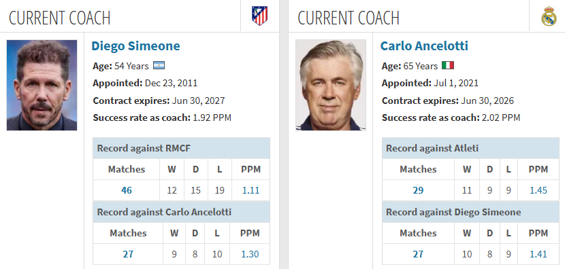Image resolution: width=565 pixels, height=269 pixels.
Task: Open Carlo Ancelotti's profile link
Action: click(424, 46)
